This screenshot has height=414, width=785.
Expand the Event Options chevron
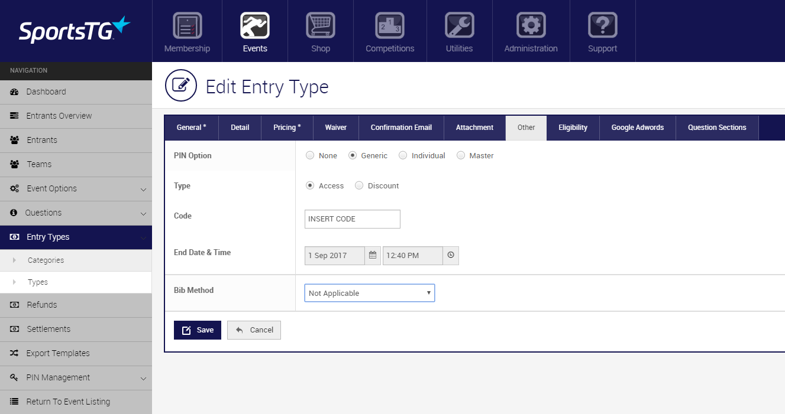point(143,190)
